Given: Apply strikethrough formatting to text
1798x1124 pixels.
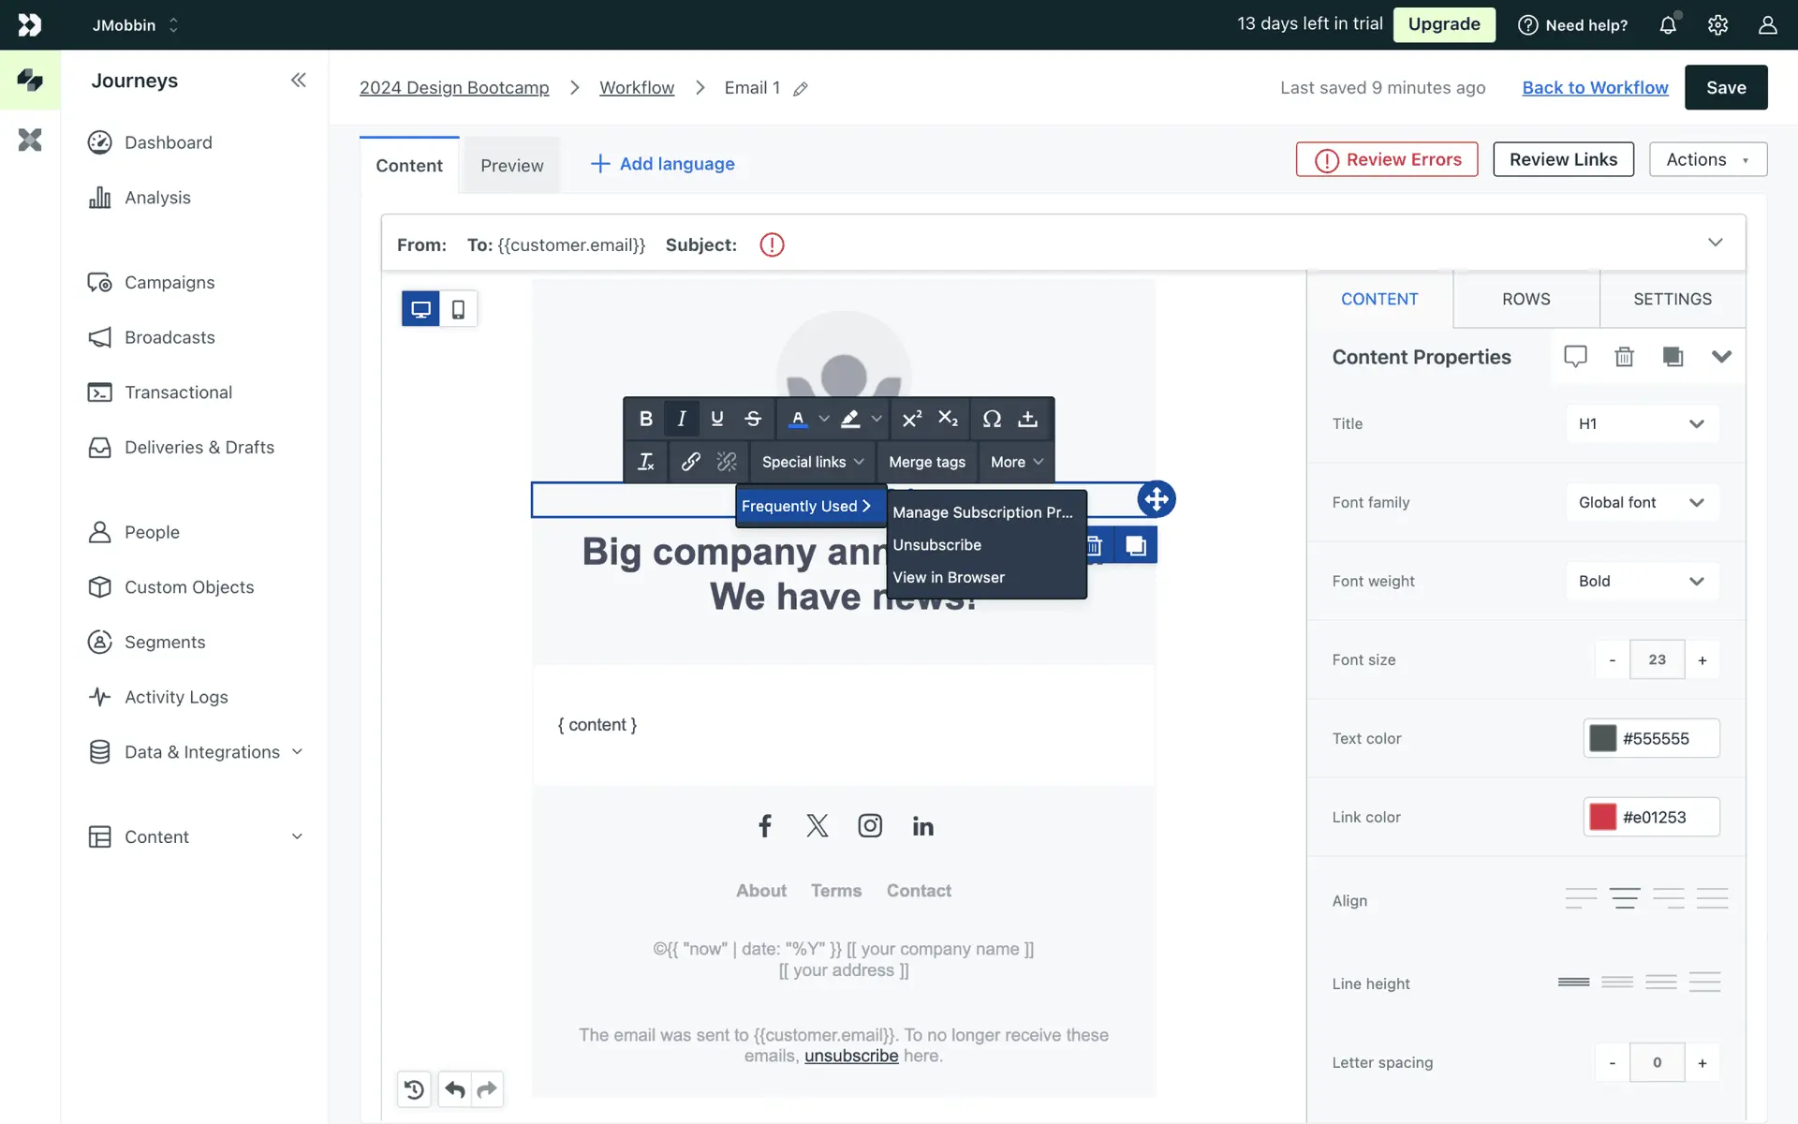Looking at the screenshot, I should tap(753, 419).
